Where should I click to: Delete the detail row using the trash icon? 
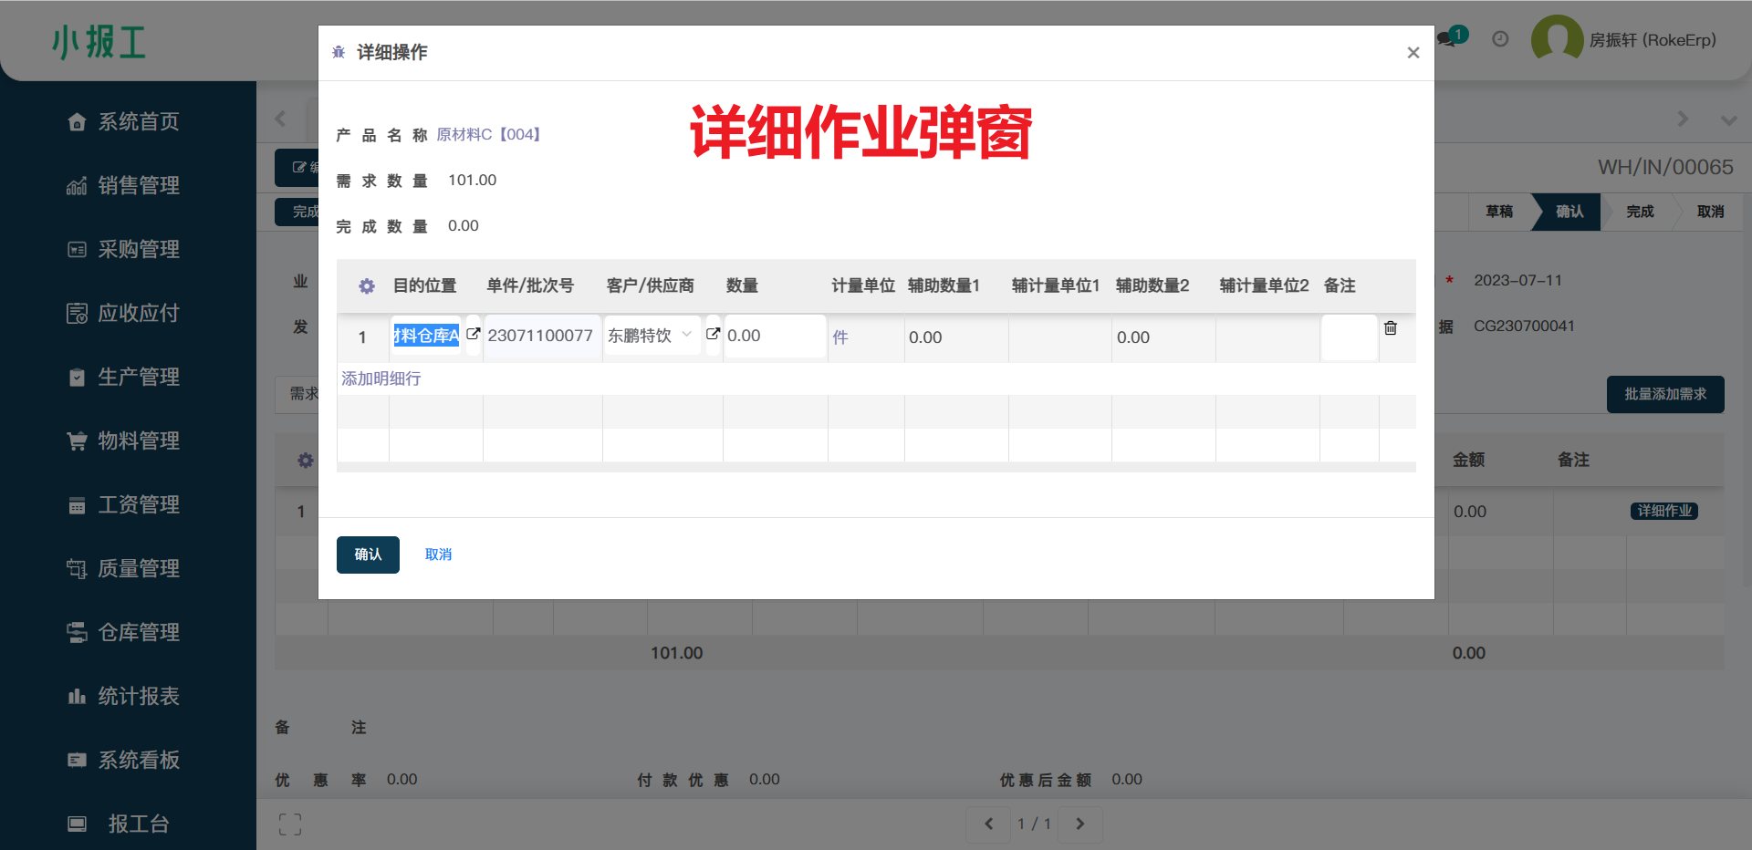click(1391, 328)
